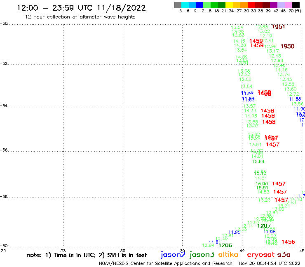Click the latitude axis label '-56'

[4, 150]
